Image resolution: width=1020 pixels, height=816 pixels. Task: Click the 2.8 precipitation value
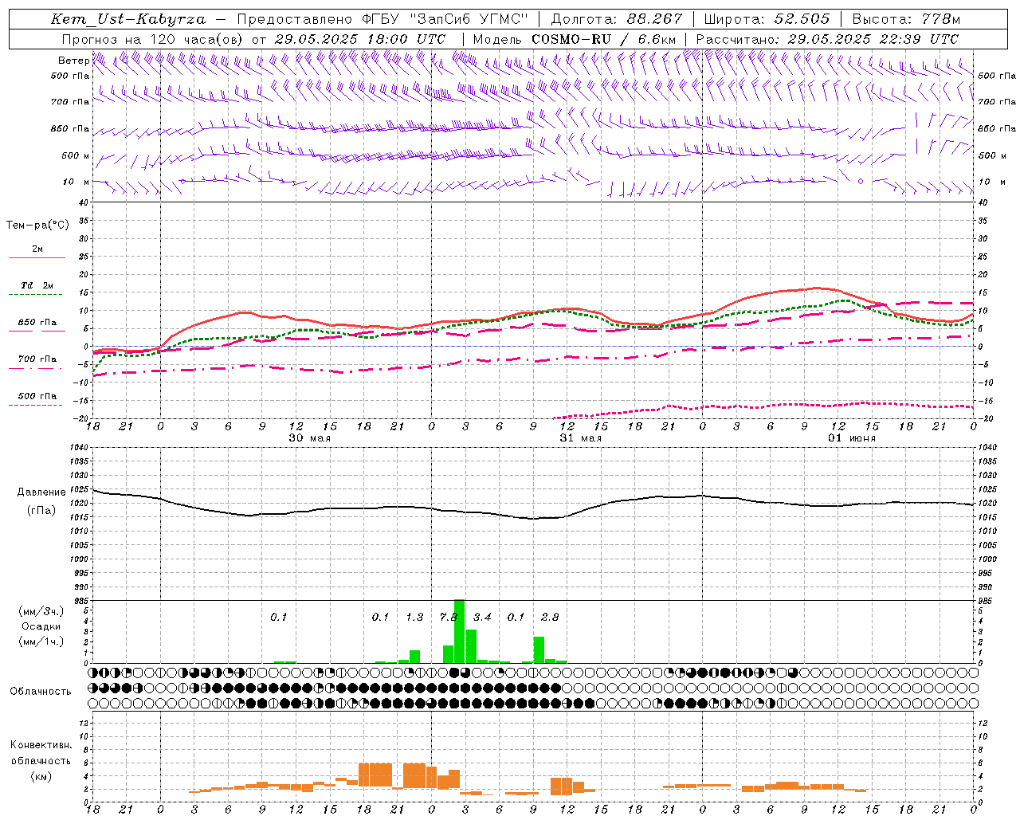coord(550,618)
